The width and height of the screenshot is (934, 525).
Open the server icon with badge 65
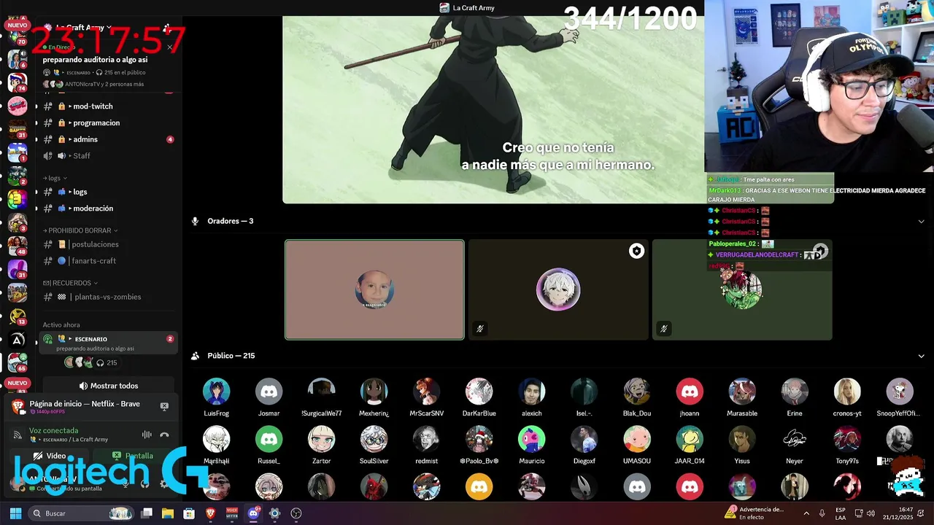pyautogui.click(x=17, y=362)
